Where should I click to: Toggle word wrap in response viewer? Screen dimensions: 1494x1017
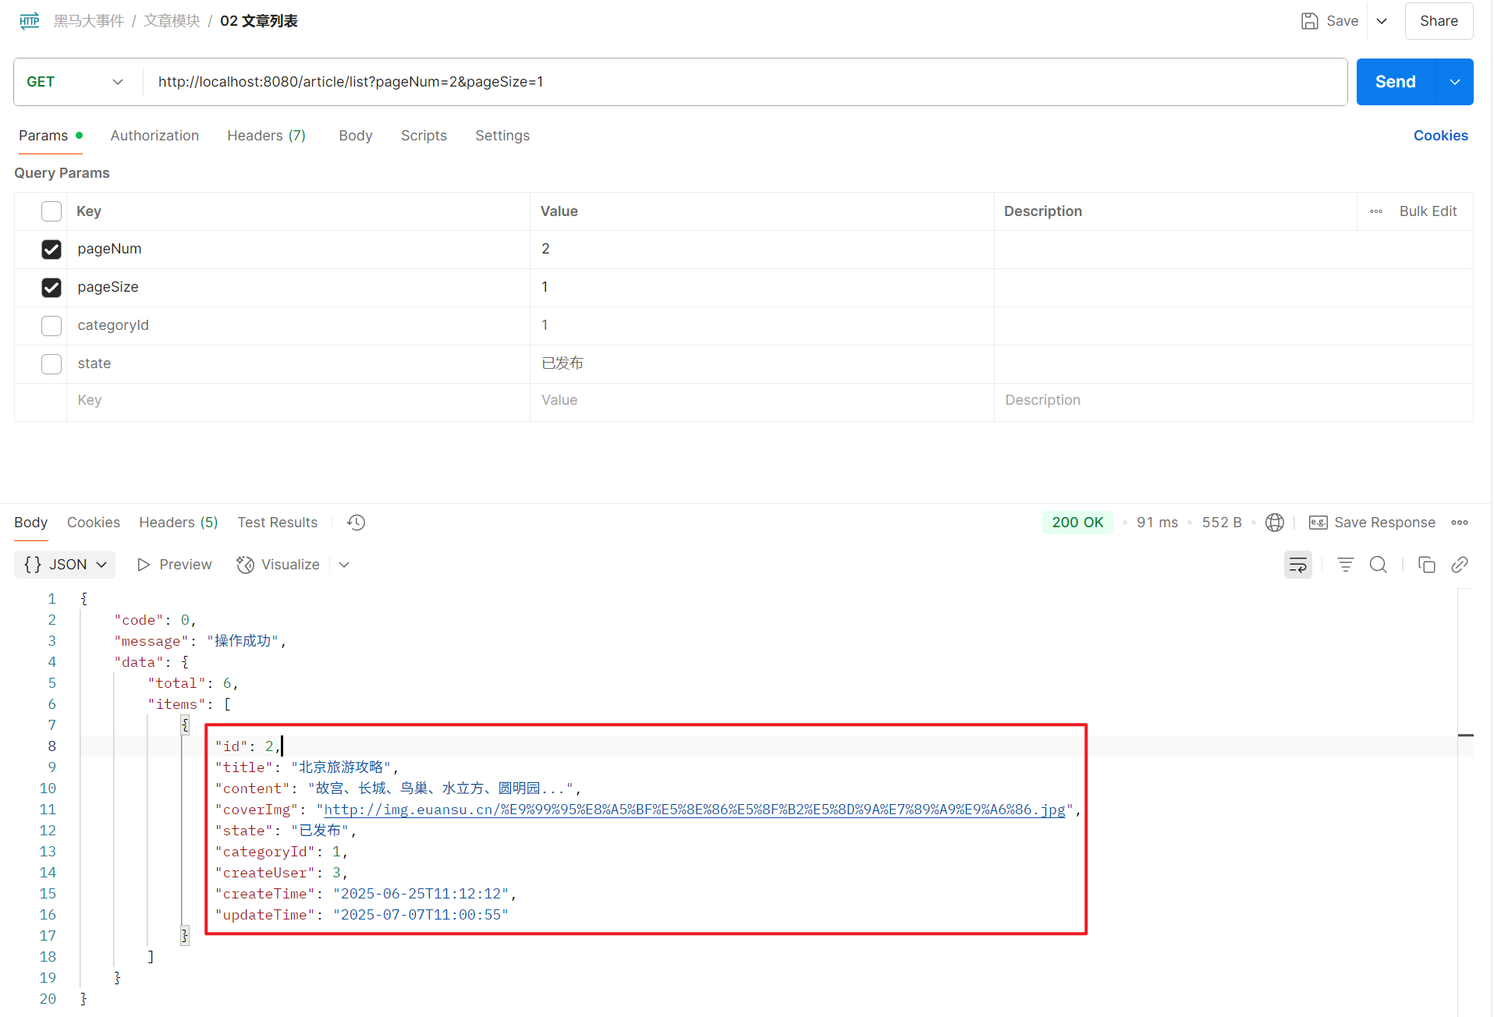coord(1297,565)
